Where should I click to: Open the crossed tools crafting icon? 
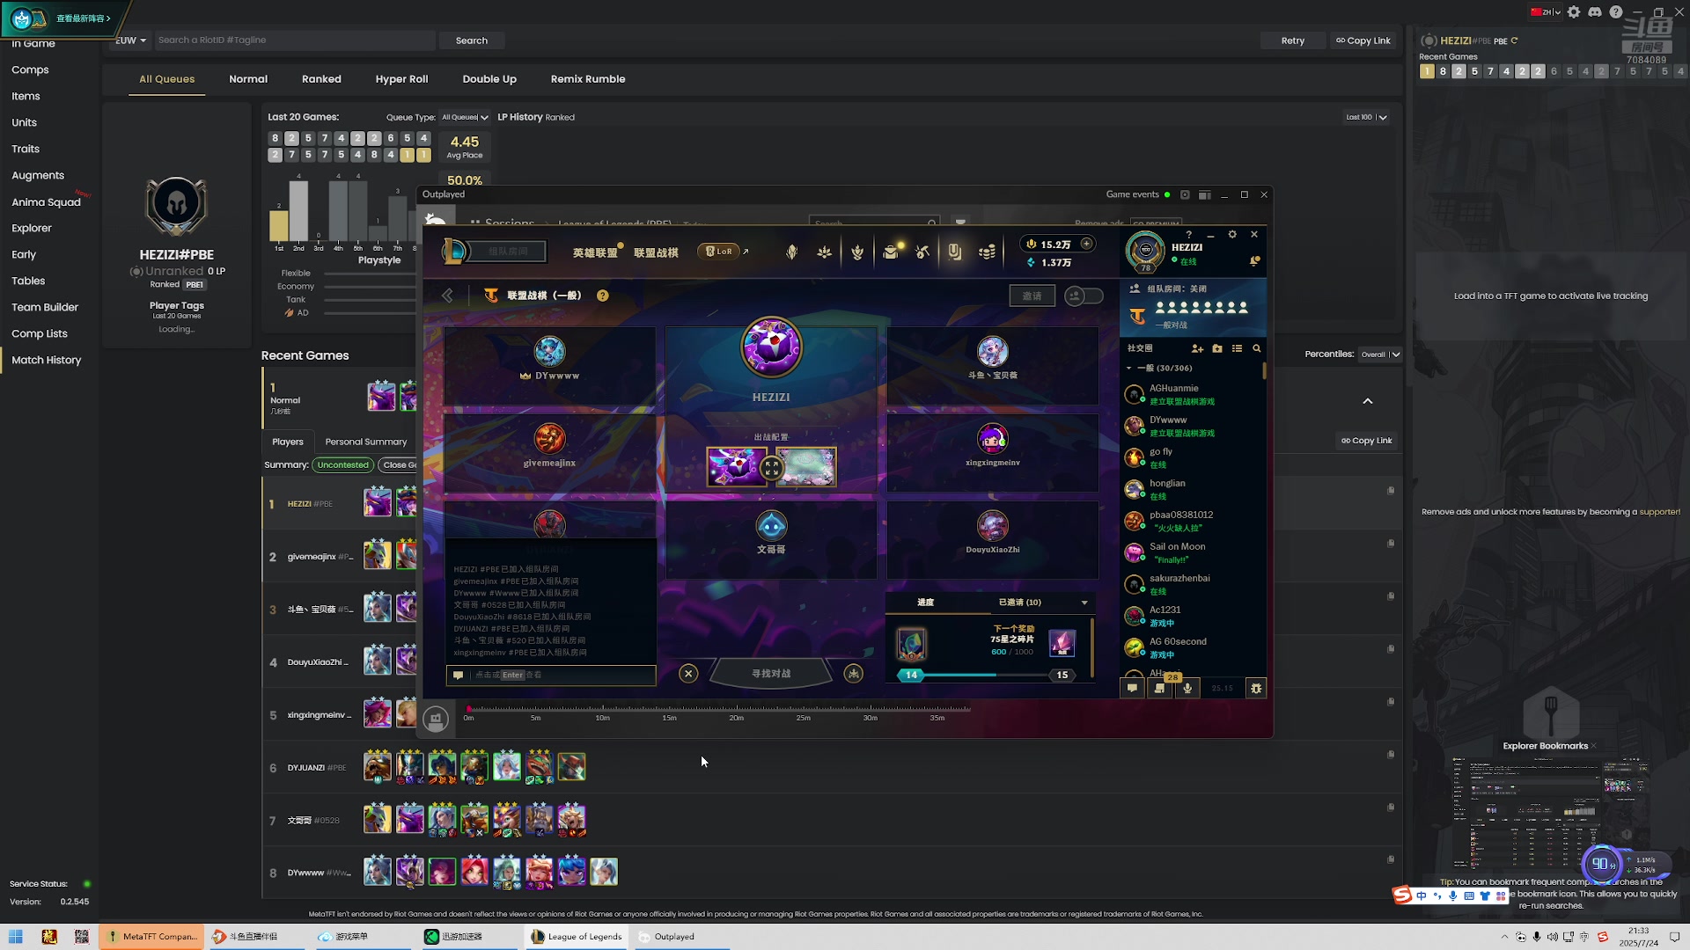tap(922, 252)
